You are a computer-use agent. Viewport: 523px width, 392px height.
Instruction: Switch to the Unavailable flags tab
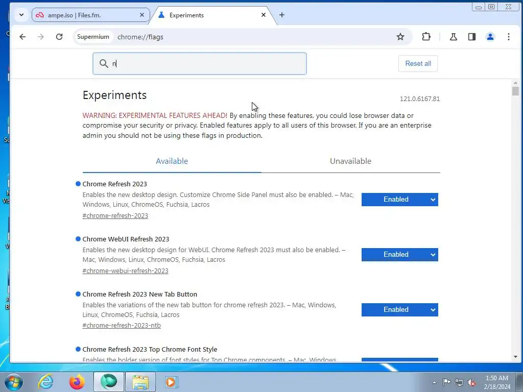tap(350, 161)
